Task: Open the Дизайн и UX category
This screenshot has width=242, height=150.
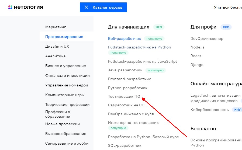Action: coord(57,46)
